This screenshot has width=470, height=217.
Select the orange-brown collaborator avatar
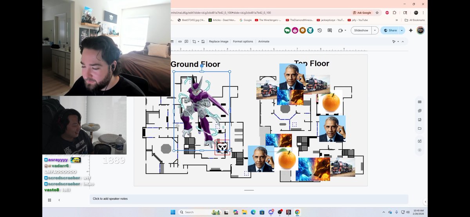(302, 30)
